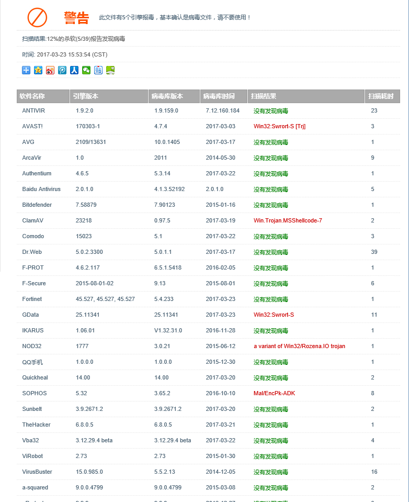Click the blue plus more-share icon
Viewport: 409px width, 502px height.
[x=26, y=70]
